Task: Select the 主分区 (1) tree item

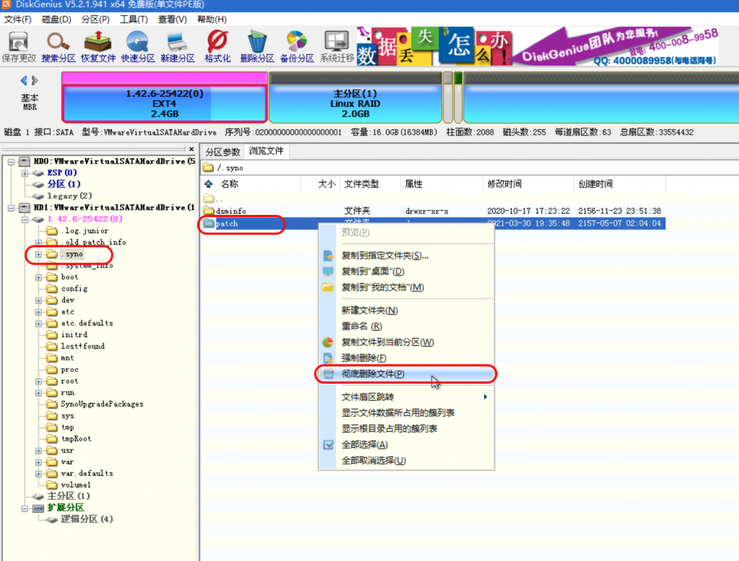Action: click(x=69, y=496)
